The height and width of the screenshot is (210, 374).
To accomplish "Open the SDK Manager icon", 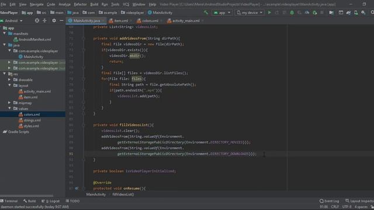I will [x=363, y=12].
